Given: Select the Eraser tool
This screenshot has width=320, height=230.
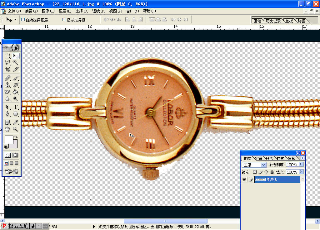Looking at the screenshot, I should click(x=7, y=92).
